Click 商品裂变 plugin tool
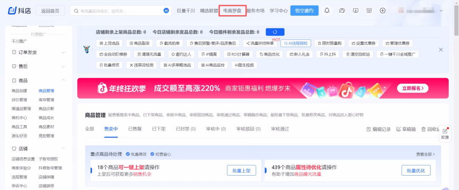 tap(140, 43)
